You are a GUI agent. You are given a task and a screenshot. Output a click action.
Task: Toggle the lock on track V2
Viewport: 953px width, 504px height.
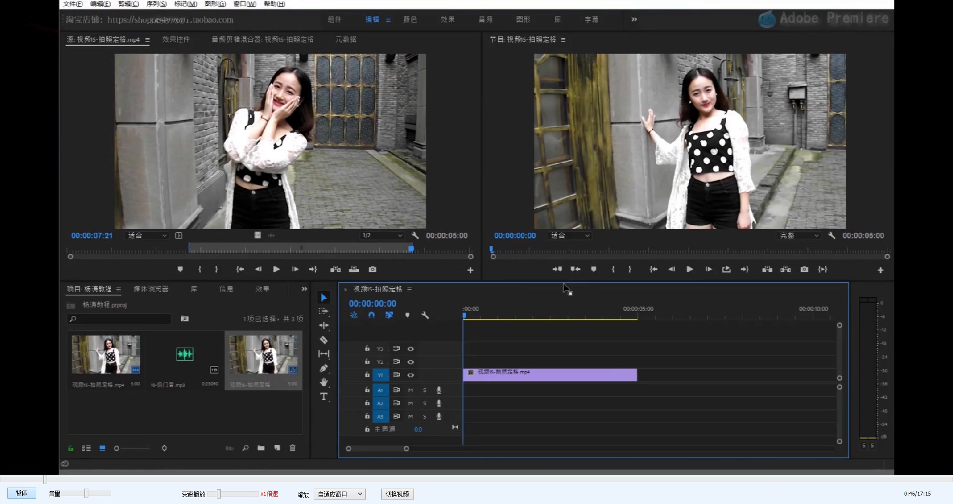[x=367, y=362]
